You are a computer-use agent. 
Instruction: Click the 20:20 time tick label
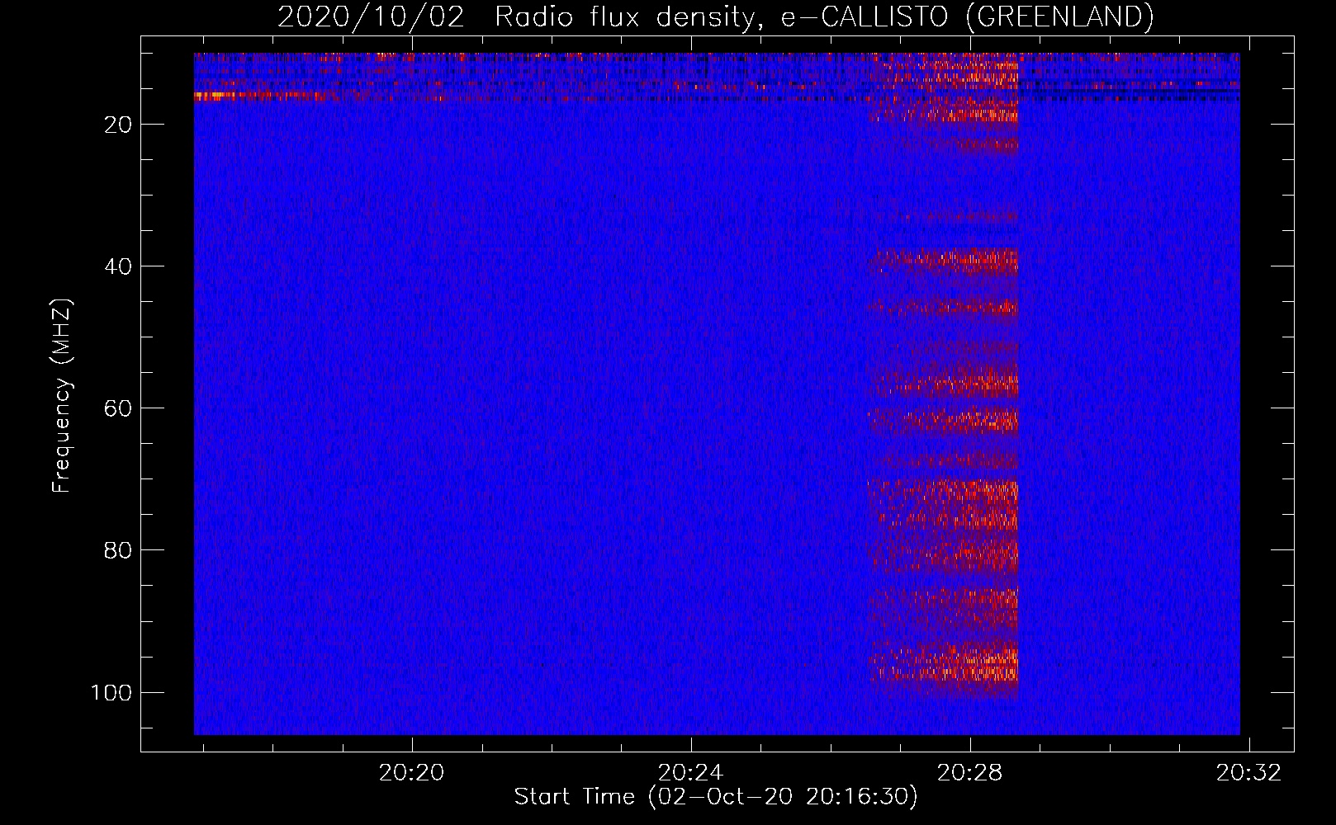(x=411, y=772)
